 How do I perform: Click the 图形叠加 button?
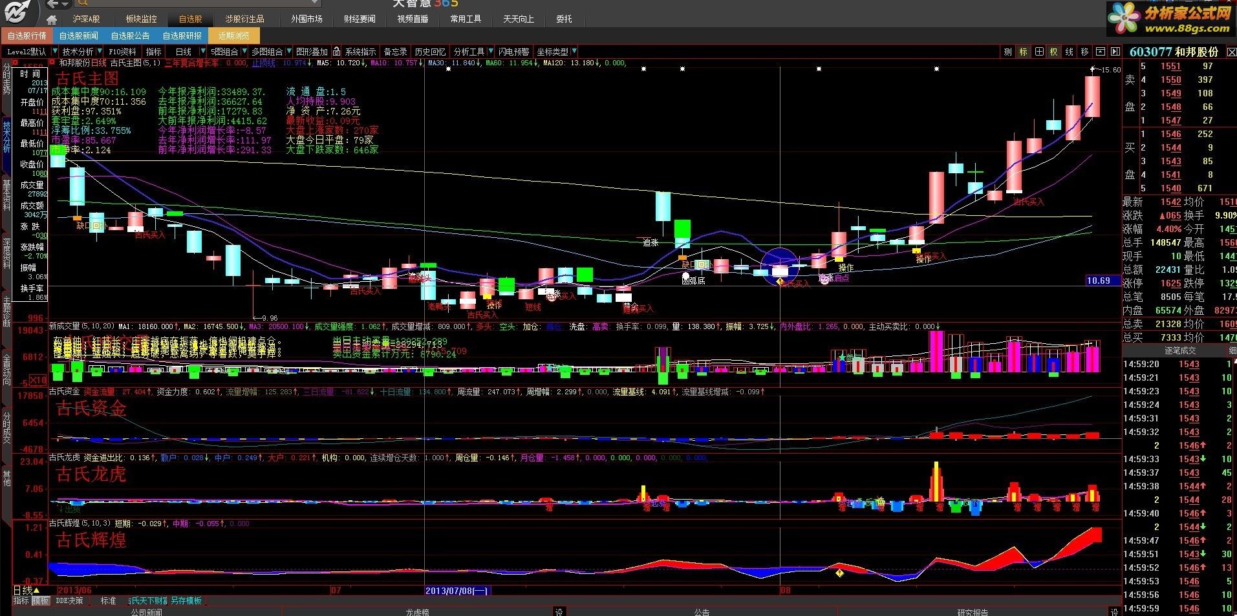pyautogui.click(x=312, y=52)
